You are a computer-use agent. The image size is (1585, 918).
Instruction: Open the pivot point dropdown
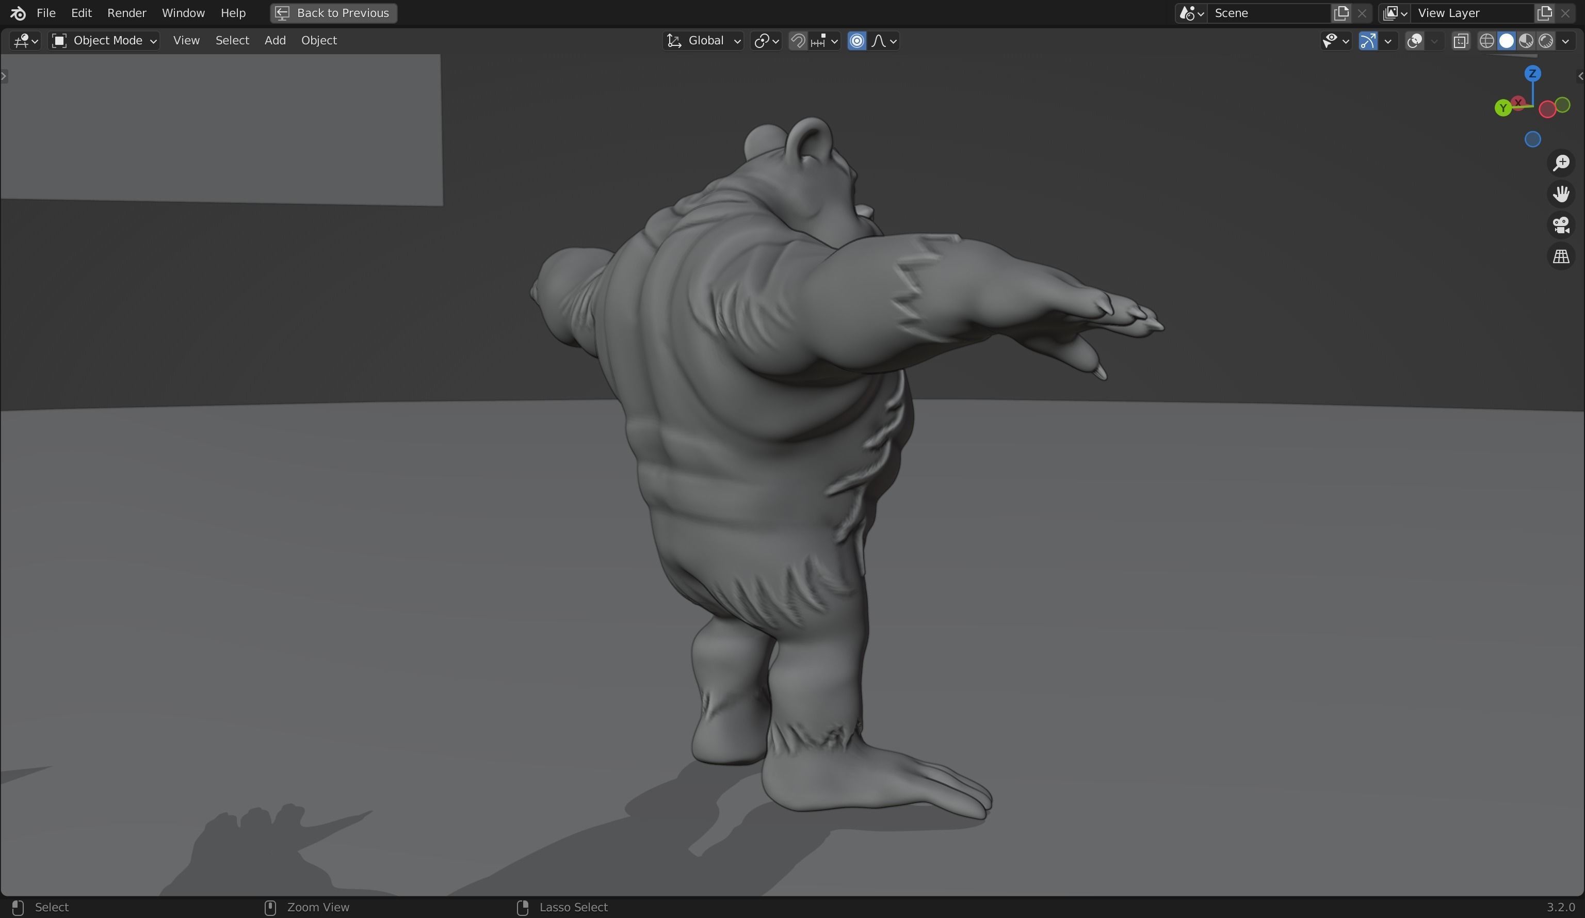[766, 41]
